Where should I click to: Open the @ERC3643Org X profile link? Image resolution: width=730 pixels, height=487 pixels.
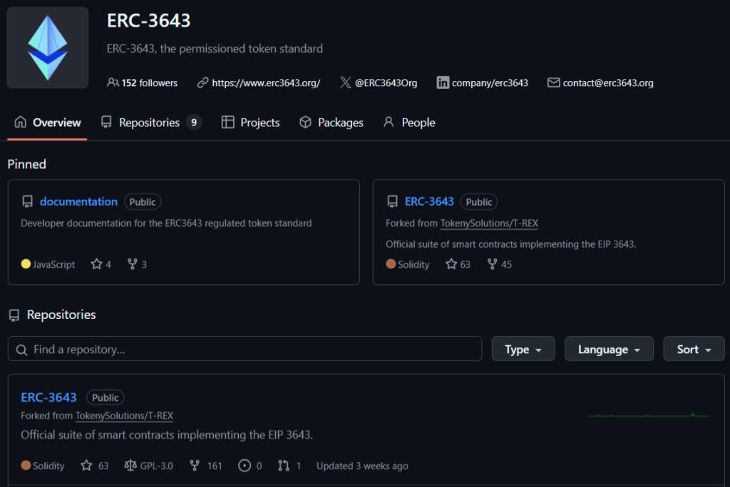(386, 83)
